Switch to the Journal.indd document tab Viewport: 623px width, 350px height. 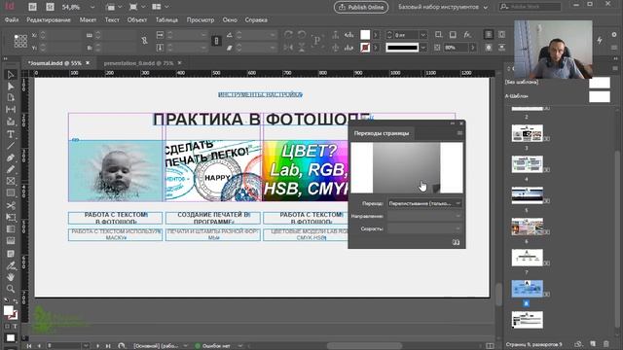[x=55, y=63]
